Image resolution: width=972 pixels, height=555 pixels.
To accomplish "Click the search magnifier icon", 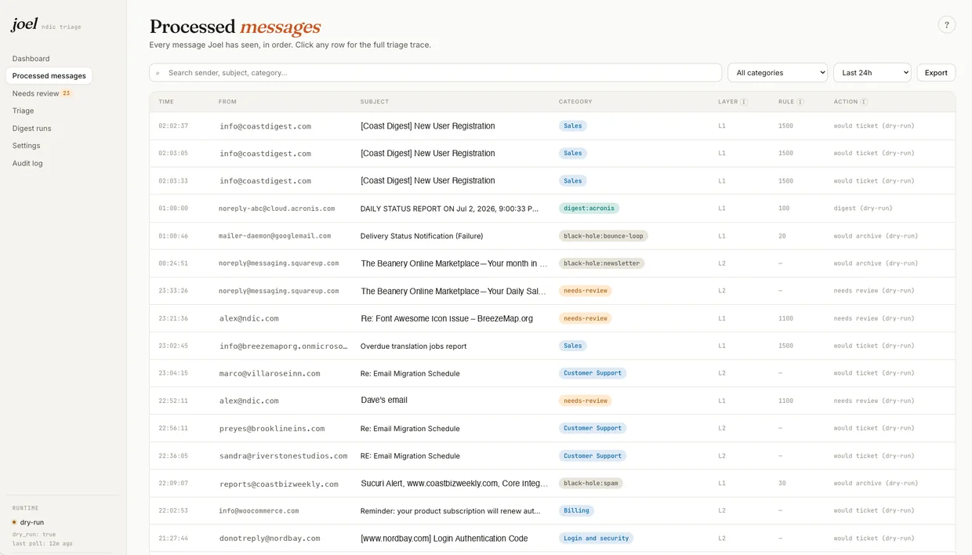I will click(158, 73).
